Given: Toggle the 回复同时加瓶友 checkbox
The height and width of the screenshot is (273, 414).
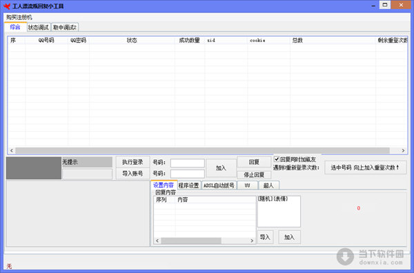Looking at the screenshot, I should coord(277,159).
